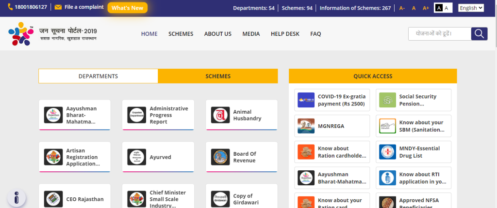Image resolution: width=497 pixels, height=208 pixels.
Task: Click the 'COVID-19 Ex-gratia payment (Rs 2500)' label
Action: click(342, 100)
